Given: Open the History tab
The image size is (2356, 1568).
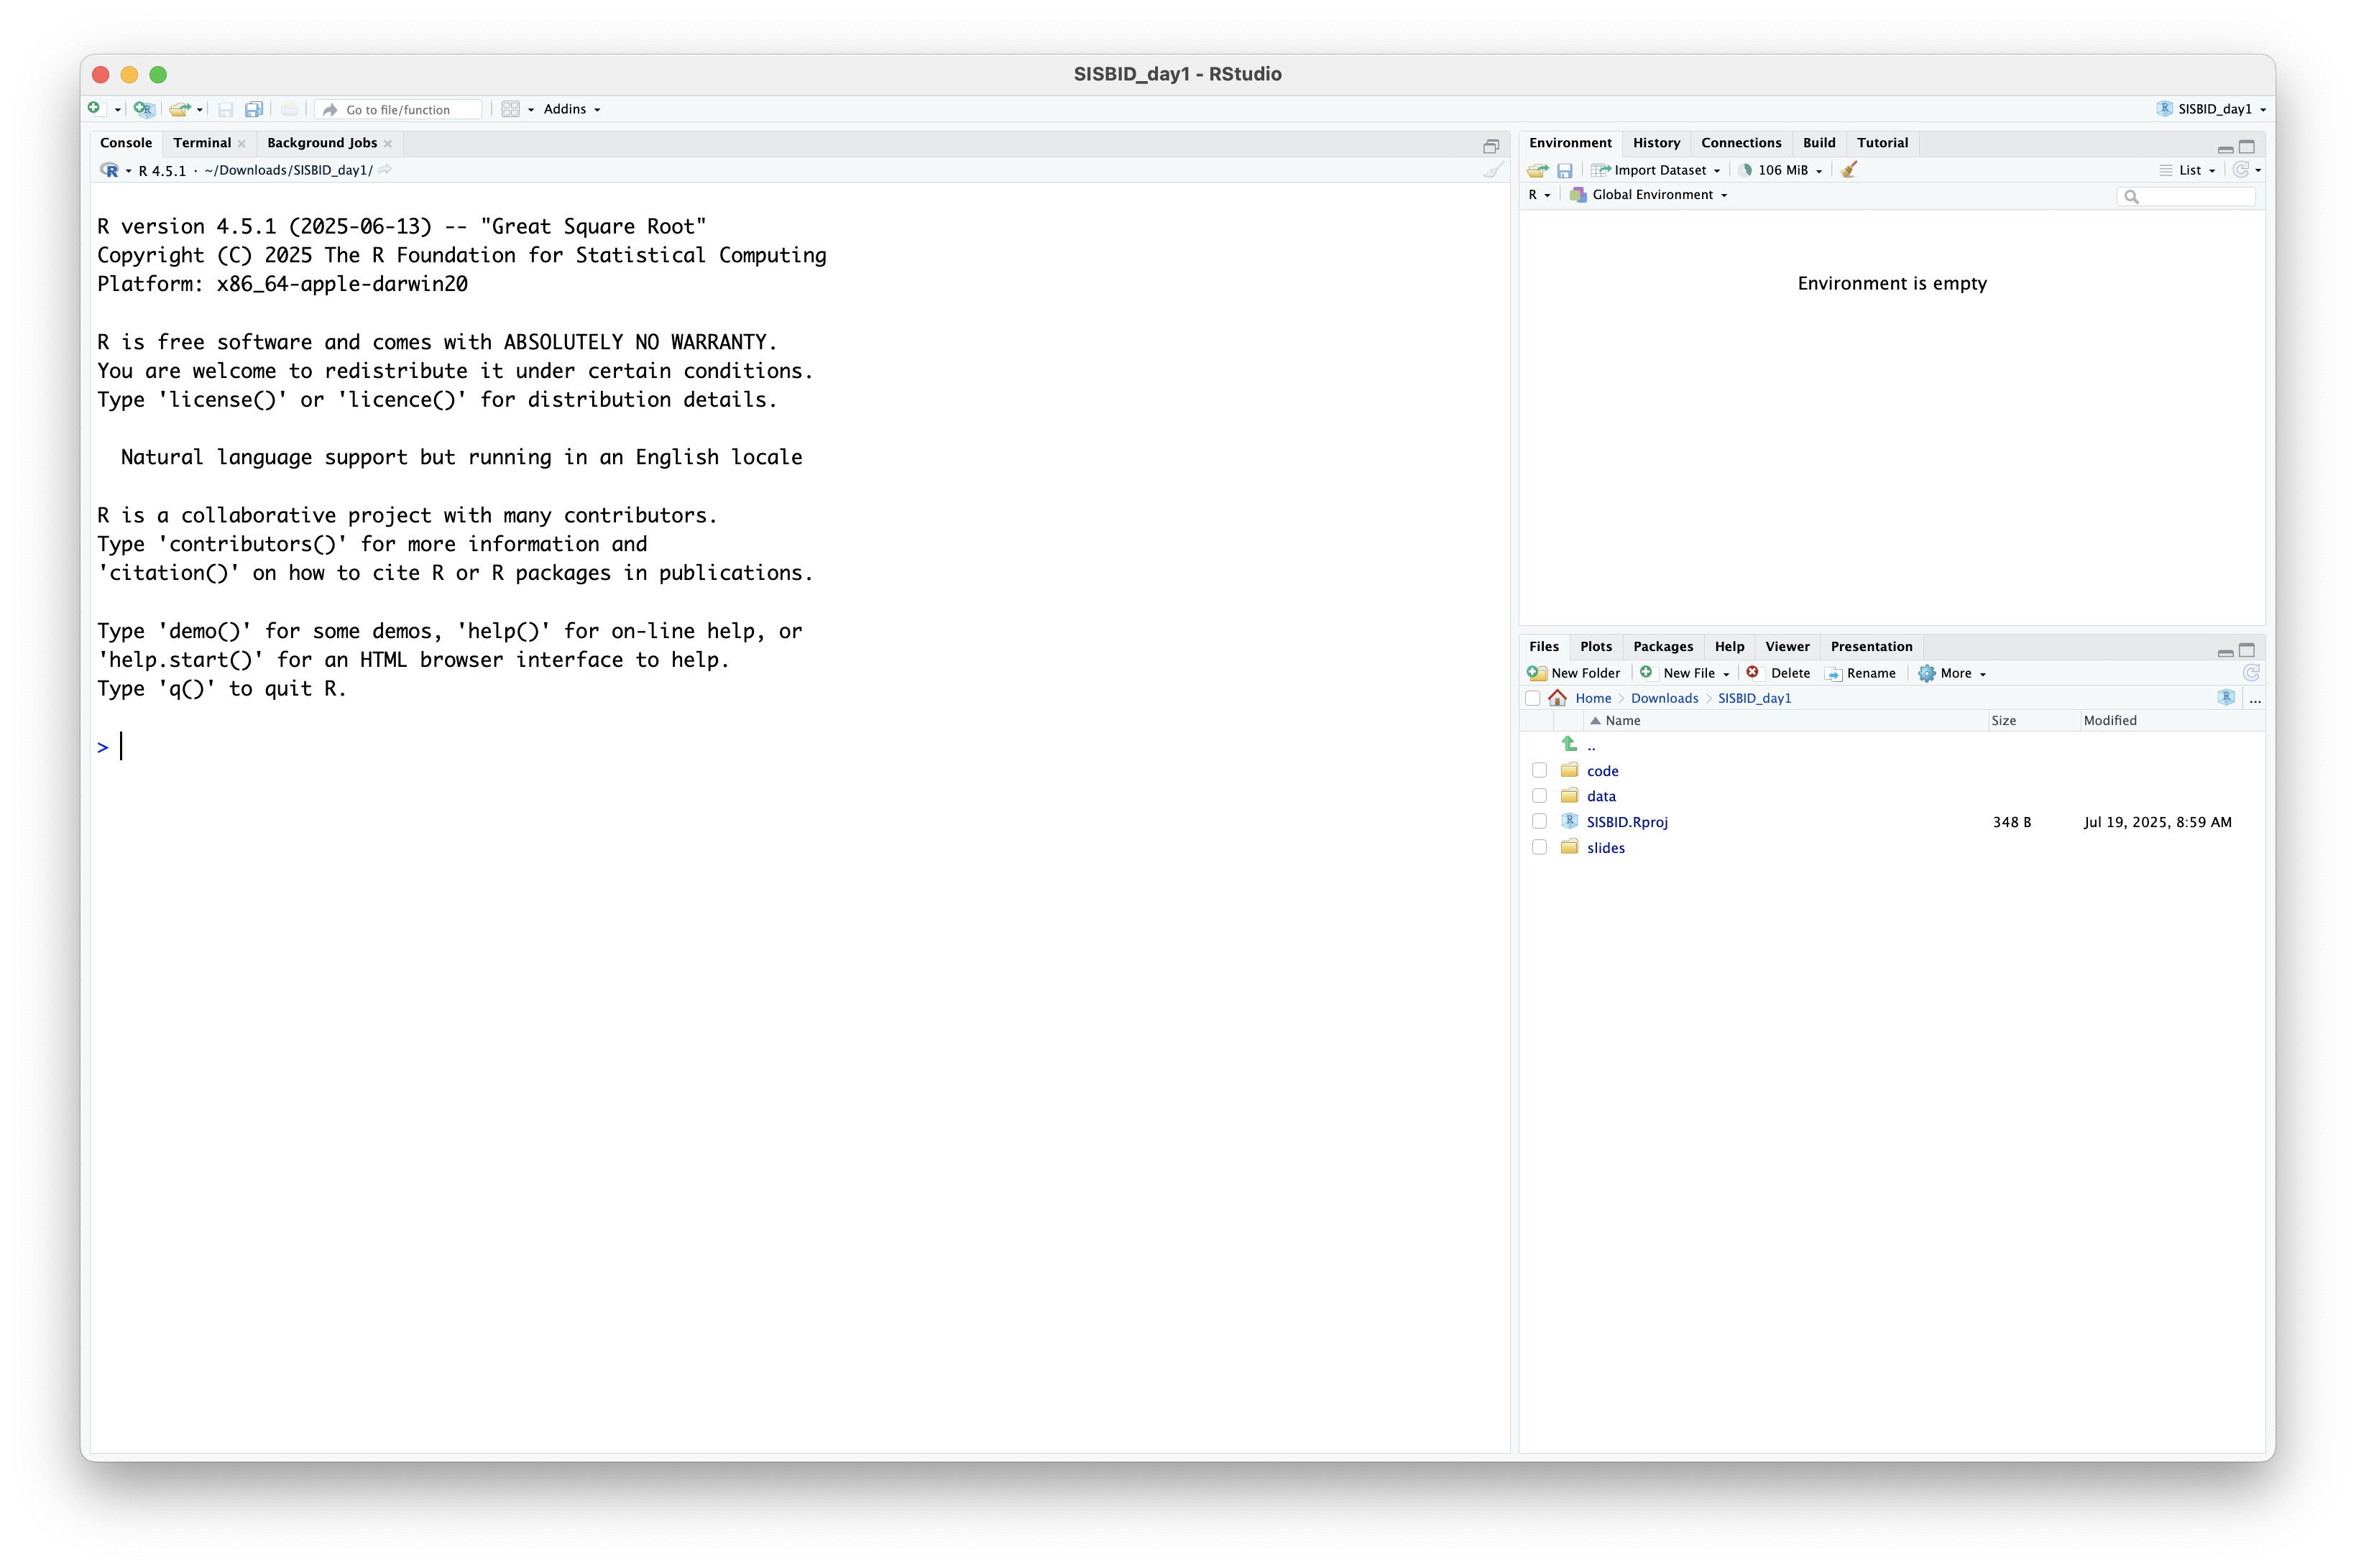Looking at the screenshot, I should coord(1656,143).
